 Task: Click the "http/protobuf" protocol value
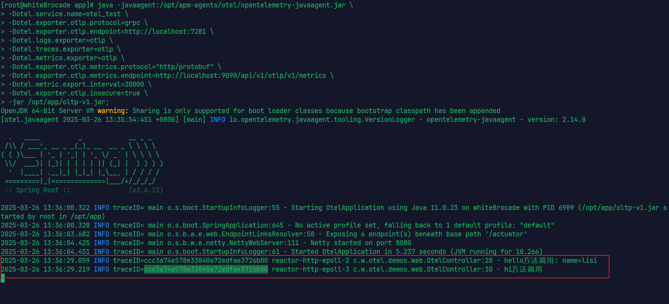click(185, 67)
